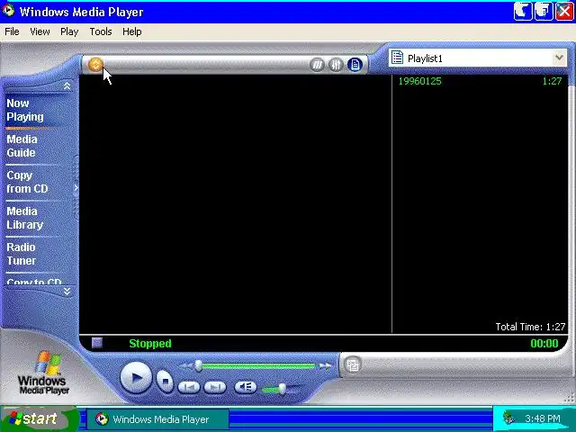Screen dimensions: 576x432
Task: Click the Total Time: 1:27 label
Action: pos(530,327)
